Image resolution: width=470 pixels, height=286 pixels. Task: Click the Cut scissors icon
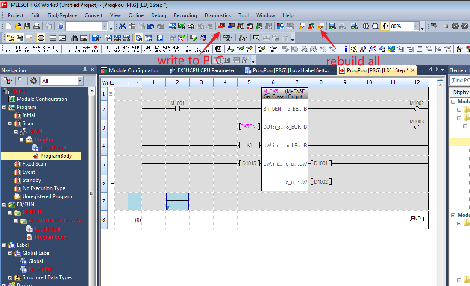[123, 26]
